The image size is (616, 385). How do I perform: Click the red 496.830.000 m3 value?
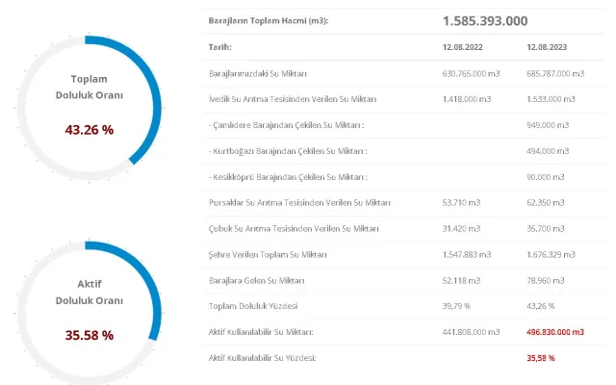click(555, 332)
